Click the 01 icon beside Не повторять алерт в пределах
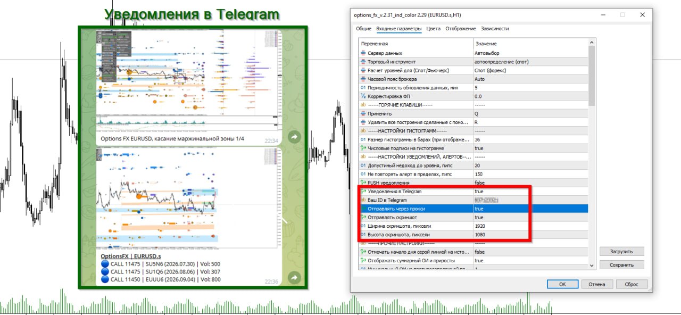 363,174
